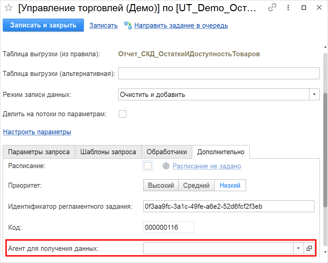Switch to Обработчики tab
The width and height of the screenshot is (328, 263).
point(167,152)
